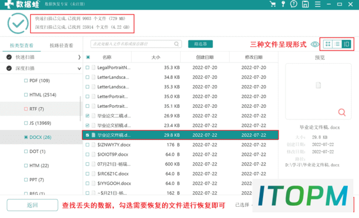Open the shopping cart icon in title bar
This screenshot has width=359, height=218.
tap(273, 4)
